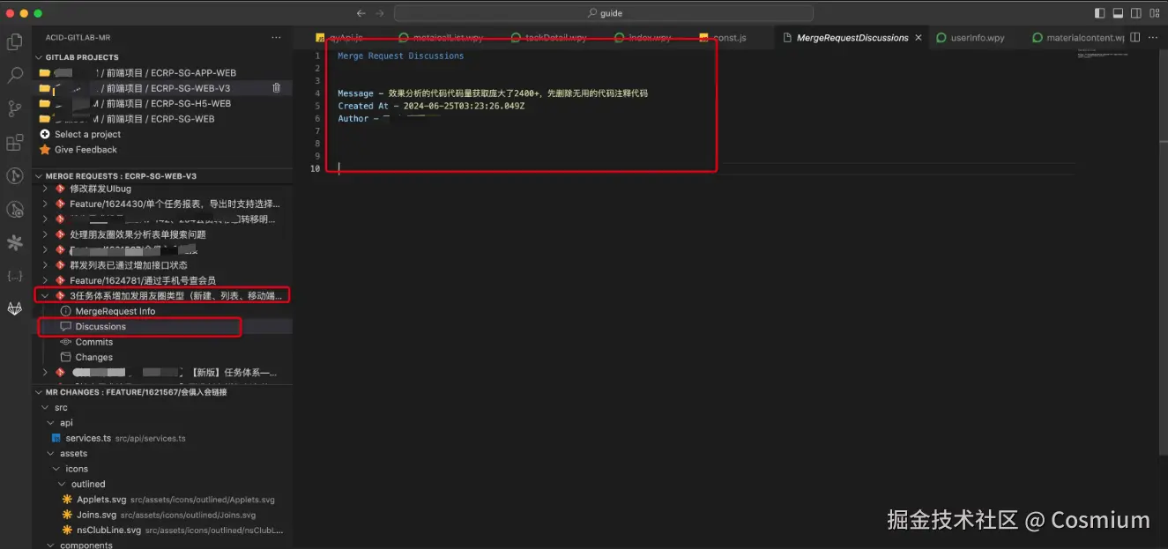Open the JSON braces icon in activity bar
Viewport: 1168px width, 549px height.
point(15,276)
